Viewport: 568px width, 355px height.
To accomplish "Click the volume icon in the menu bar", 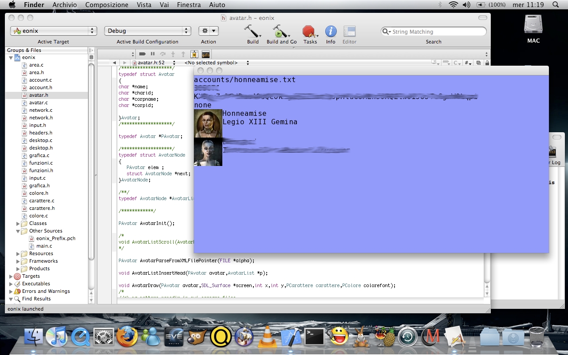I will [x=466, y=5].
